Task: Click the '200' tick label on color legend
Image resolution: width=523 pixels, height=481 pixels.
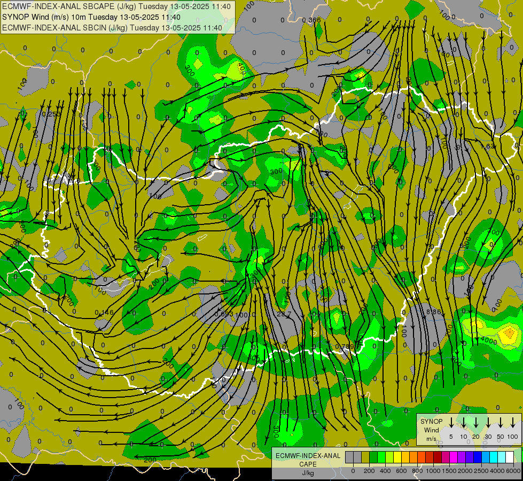Action: point(369,471)
